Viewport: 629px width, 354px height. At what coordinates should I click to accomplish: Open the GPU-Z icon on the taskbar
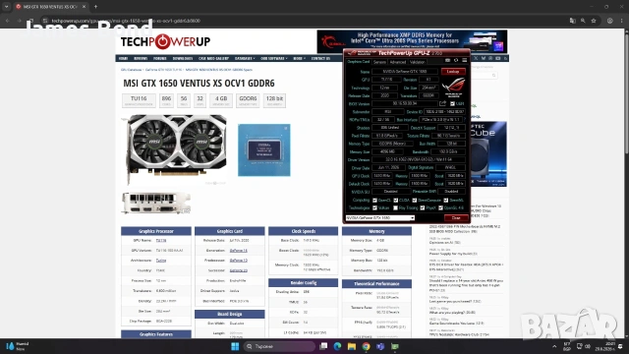click(x=395, y=346)
